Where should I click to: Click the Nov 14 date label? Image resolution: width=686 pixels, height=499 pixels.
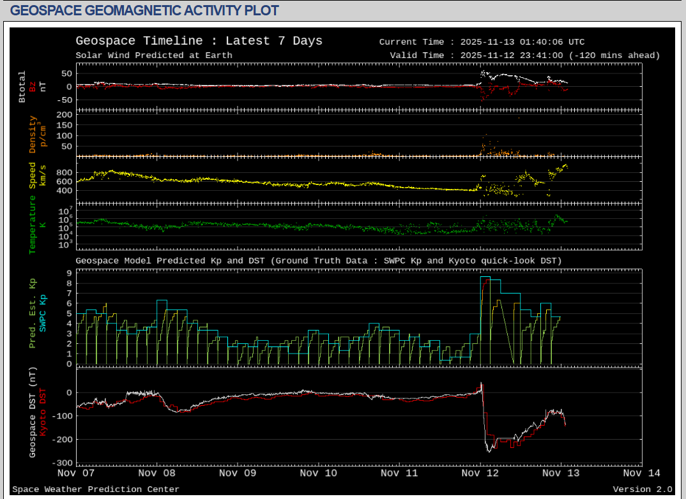[x=641, y=473]
